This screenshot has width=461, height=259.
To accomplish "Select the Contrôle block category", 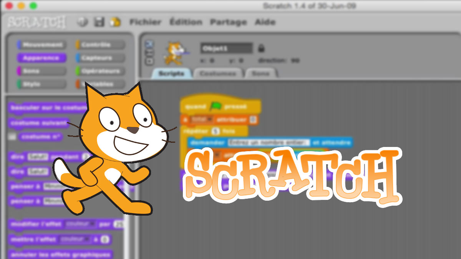I will tap(100, 45).
